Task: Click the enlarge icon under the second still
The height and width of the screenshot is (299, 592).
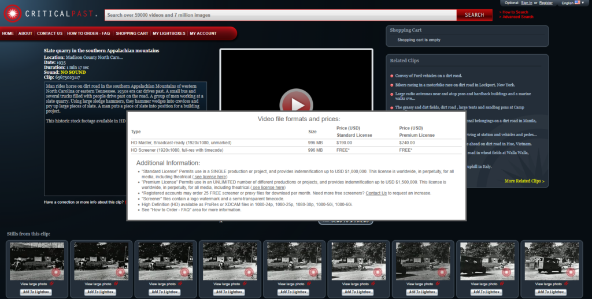Action: tap(116, 284)
